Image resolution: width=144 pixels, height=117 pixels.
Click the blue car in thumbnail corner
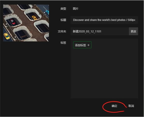(47, 12)
